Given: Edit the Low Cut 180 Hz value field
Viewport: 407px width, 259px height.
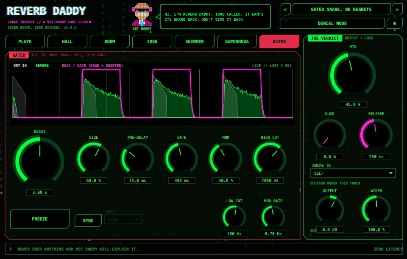Looking at the screenshot, I should pyautogui.click(x=234, y=234).
